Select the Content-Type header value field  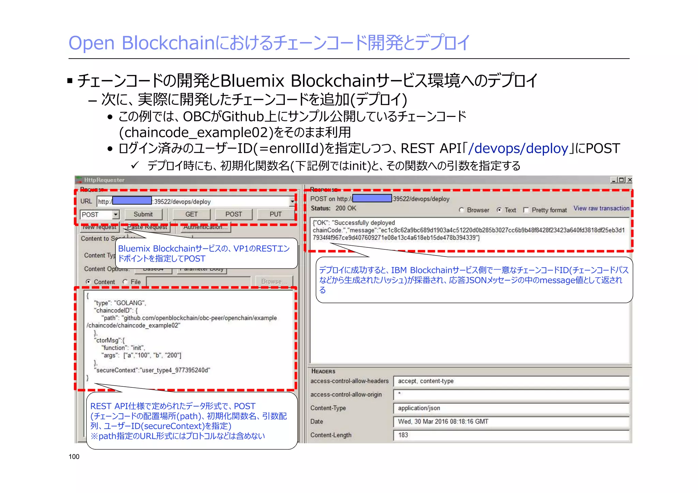[x=511, y=408]
